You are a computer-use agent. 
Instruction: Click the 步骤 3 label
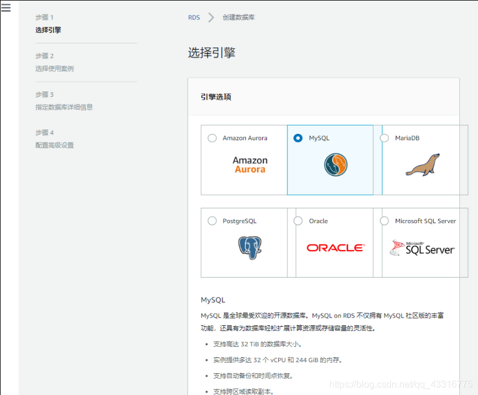pos(44,94)
